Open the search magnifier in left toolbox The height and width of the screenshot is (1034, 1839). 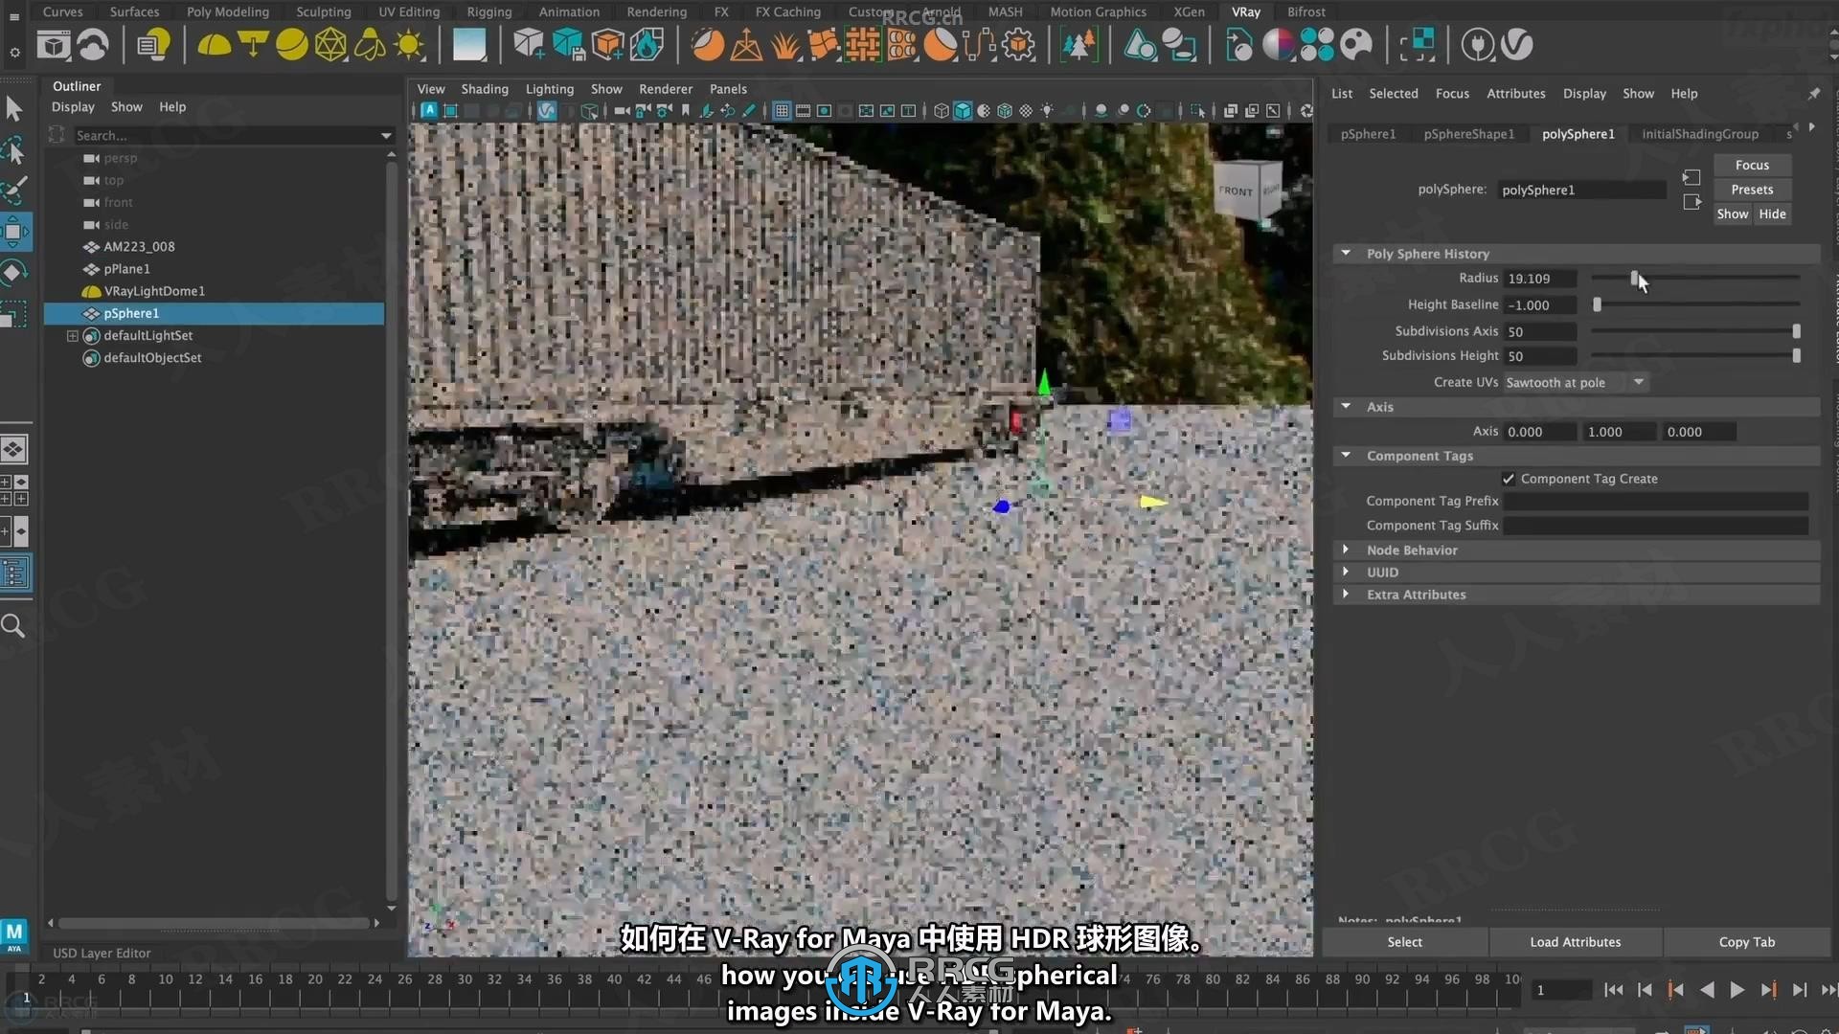13,626
